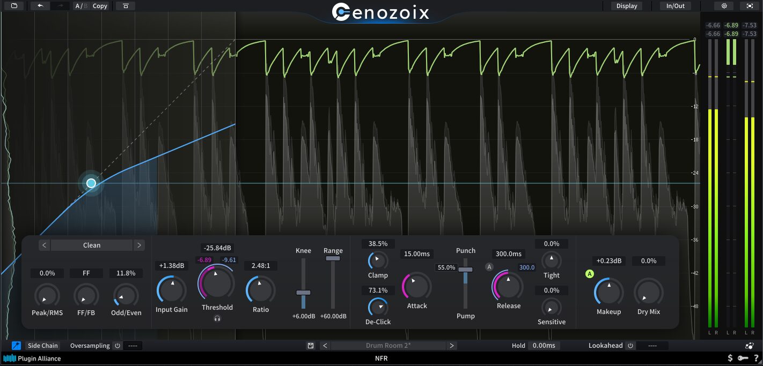Click the Plugin Alliance logo
Screen dimensions: 763x366
click(32, 358)
